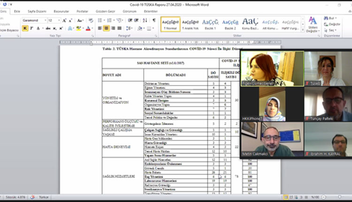Click the Center alignment icon
Image resolution: width=352 pixels, height=202 pixels.
point(107,28)
